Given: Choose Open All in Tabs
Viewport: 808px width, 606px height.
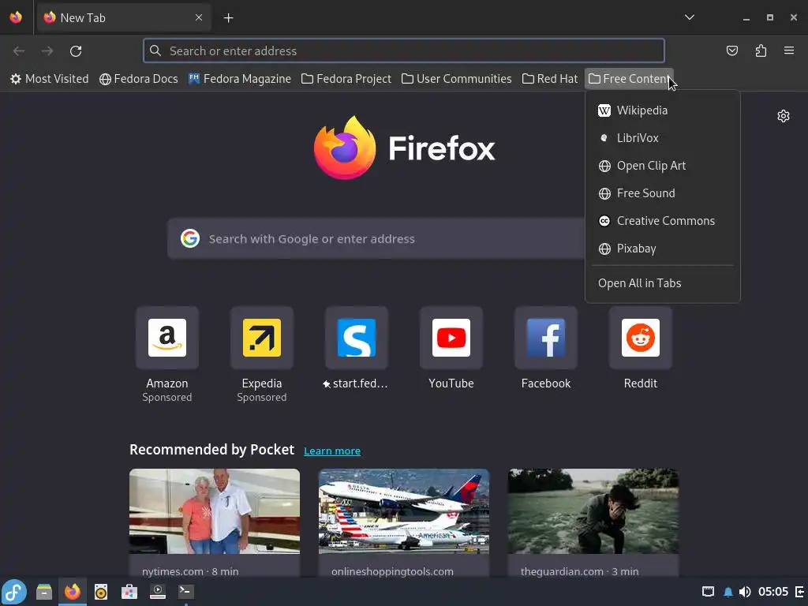Looking at the screenshot, I should tap(663, 283).
